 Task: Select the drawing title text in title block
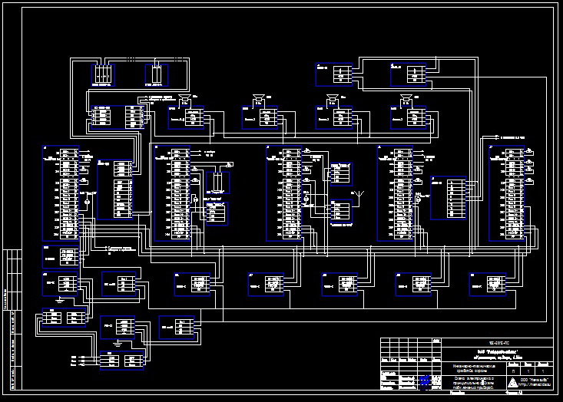click(472, 381)
